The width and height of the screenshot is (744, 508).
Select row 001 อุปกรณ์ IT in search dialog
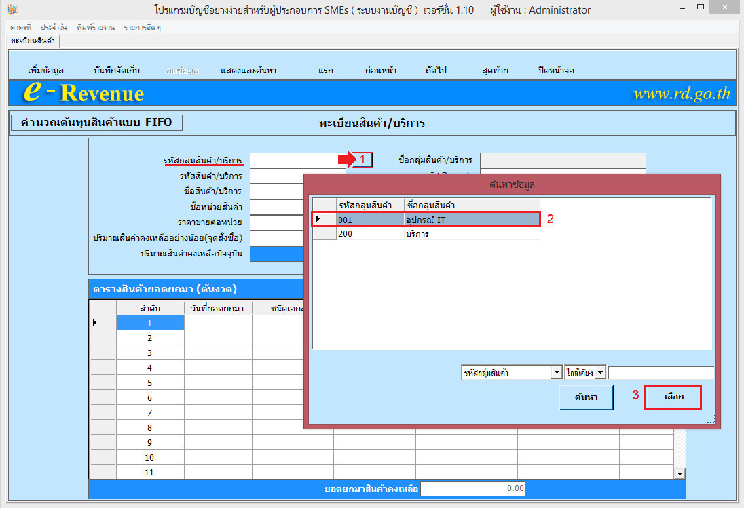pyautogui.click(x=426, y=219)
